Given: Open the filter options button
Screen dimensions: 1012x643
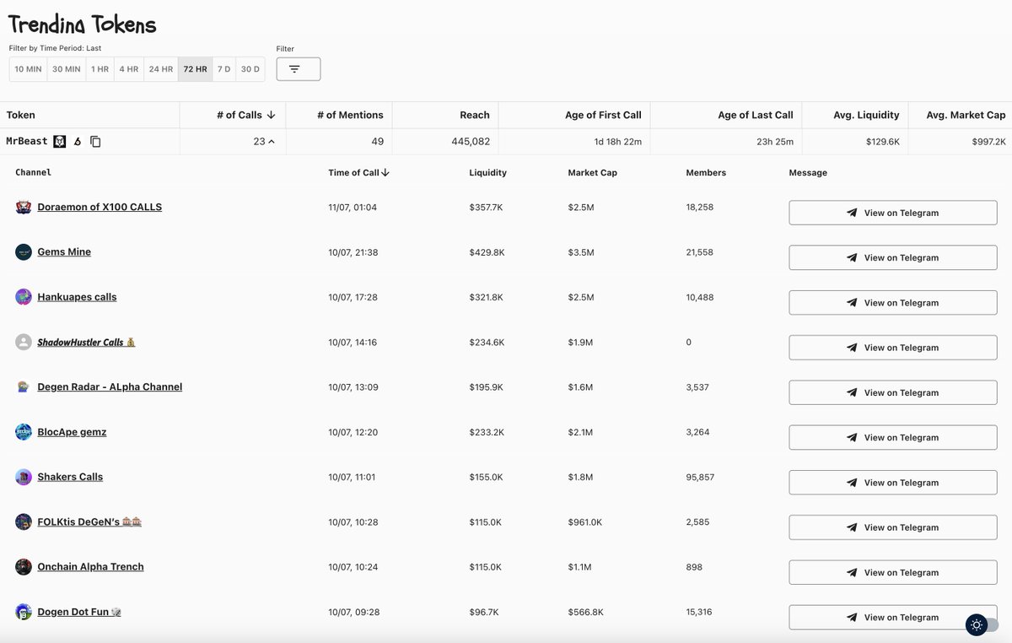Looking at the screenshot, I should 299,69.
